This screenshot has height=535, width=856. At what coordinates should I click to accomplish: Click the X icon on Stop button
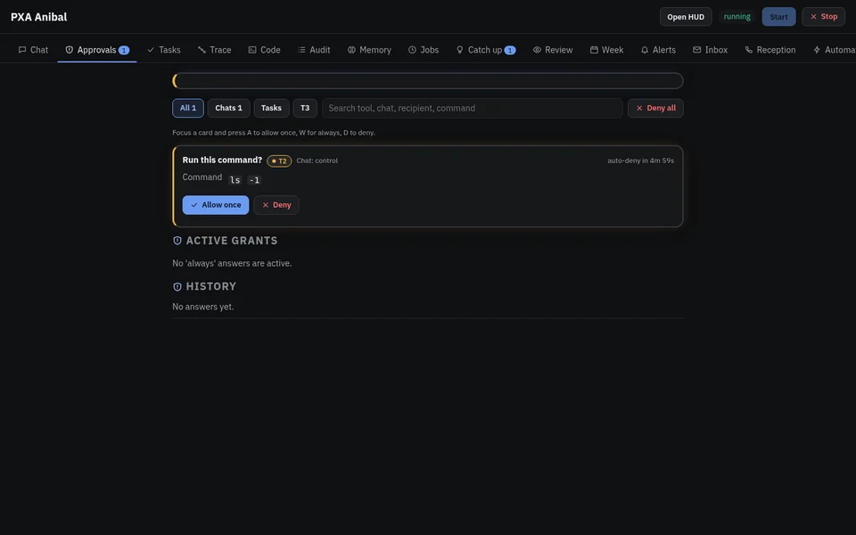813,17
